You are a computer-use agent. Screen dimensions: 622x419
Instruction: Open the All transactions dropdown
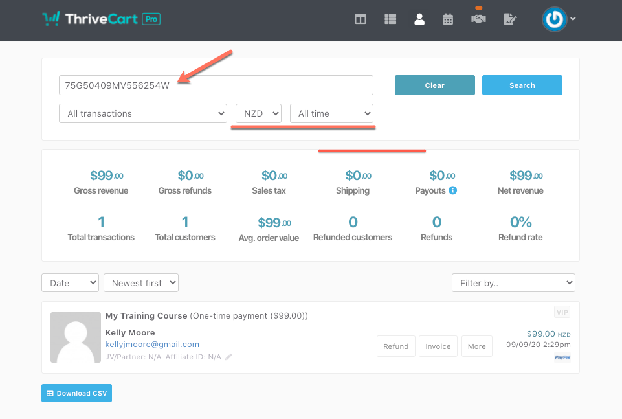(143, 113)
